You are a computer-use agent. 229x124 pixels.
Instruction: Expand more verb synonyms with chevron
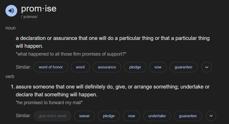[211, 116]
